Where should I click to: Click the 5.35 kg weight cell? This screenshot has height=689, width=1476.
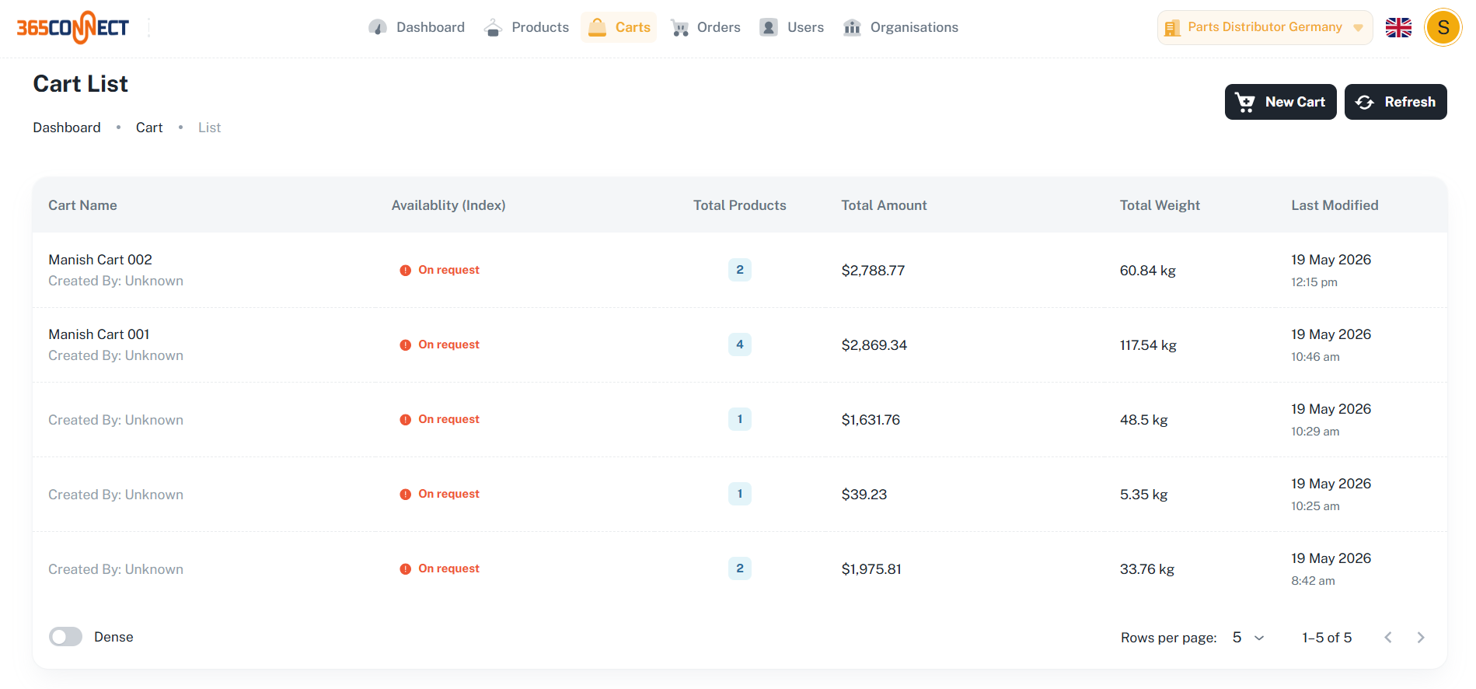(1143, 495)
